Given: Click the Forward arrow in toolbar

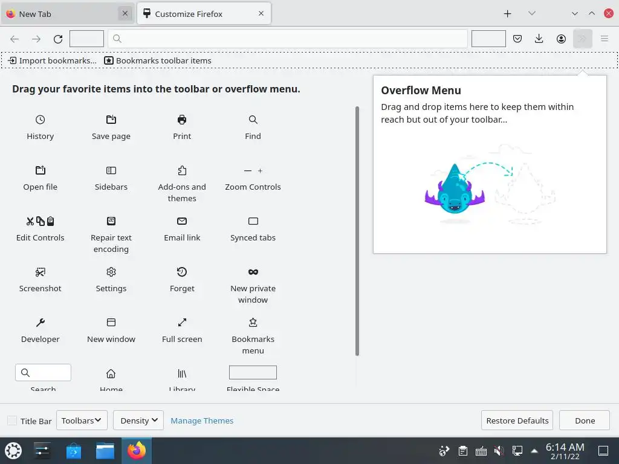Looking at the screenshot, I should click(x=36, y=39).
